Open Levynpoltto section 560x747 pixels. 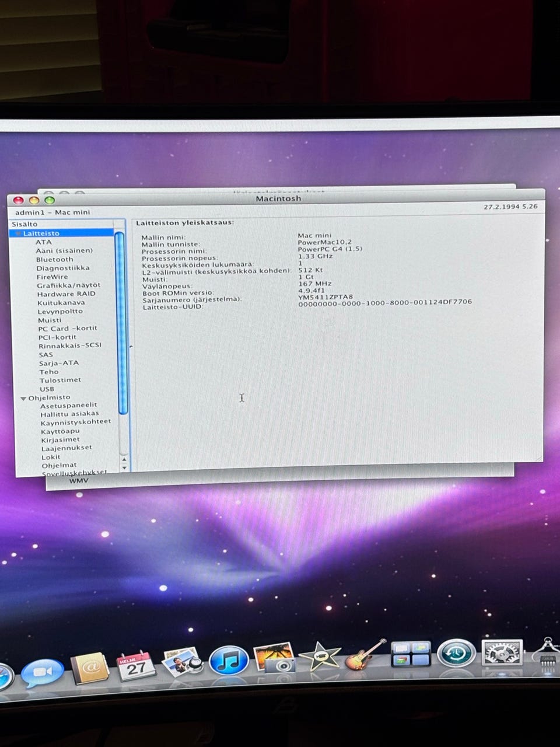tap(60, 311)
